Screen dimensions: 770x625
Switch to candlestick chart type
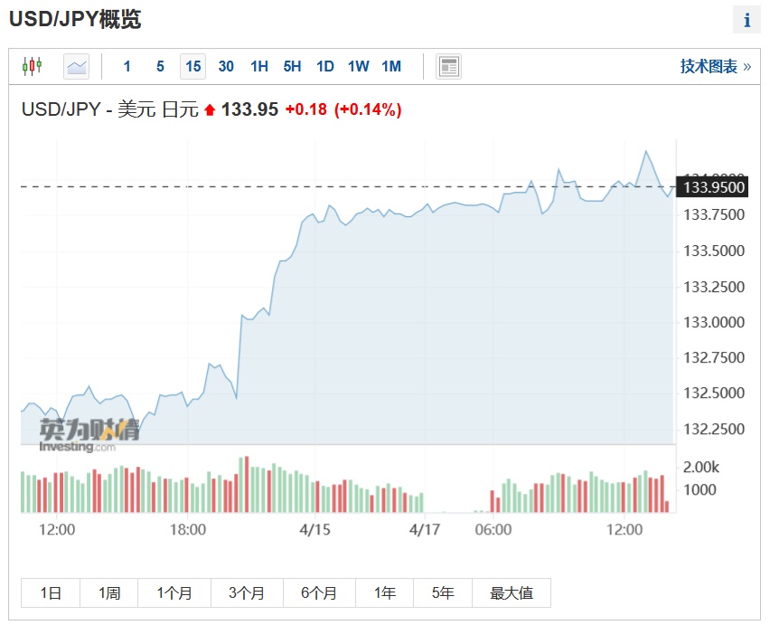pyautogui.click(x=32, y=66)
